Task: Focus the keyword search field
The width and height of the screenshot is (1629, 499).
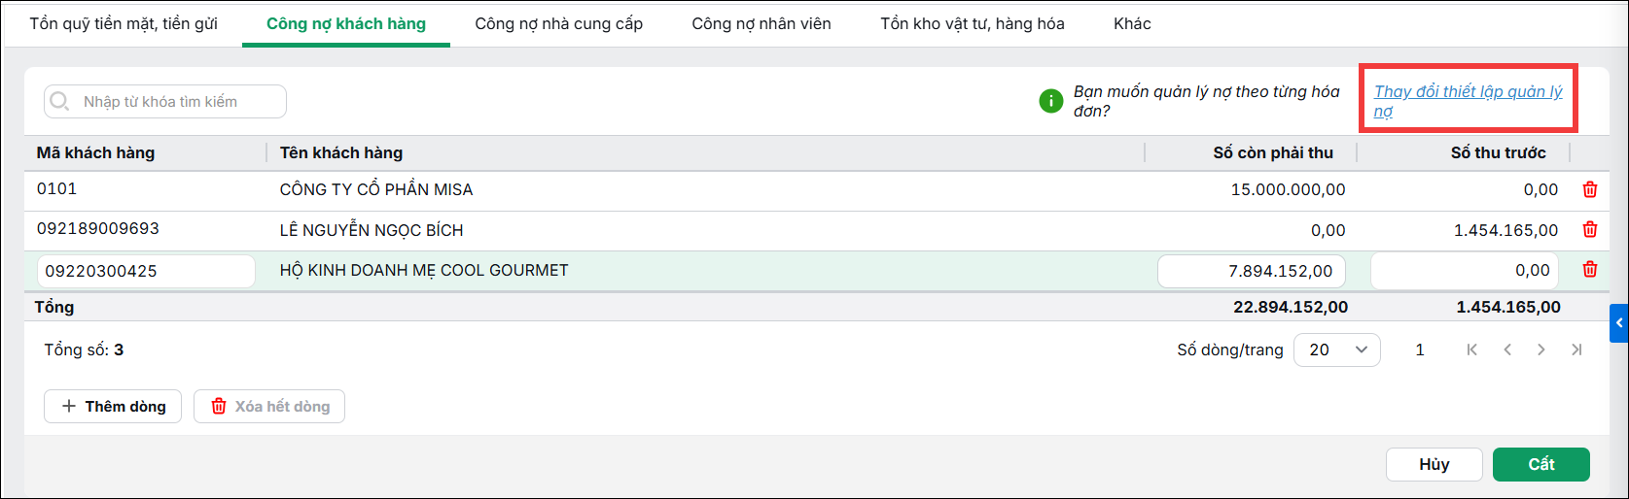Action: click(165, 101)
